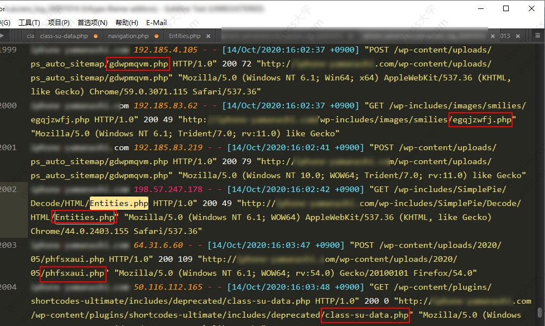This screenshot has width=545, height=326.
Task: Click unsaved dot on navigation.php tab
Action: click(x=156, y=36)
